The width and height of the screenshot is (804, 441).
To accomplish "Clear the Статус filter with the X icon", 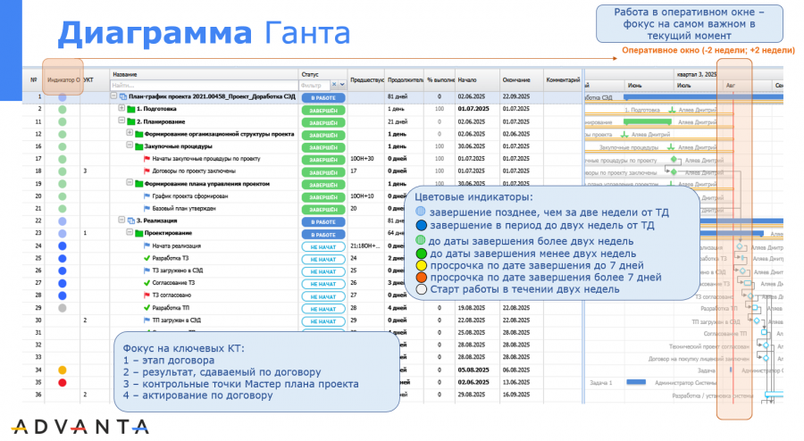I will pyautogui.click(x=335, y=85).
